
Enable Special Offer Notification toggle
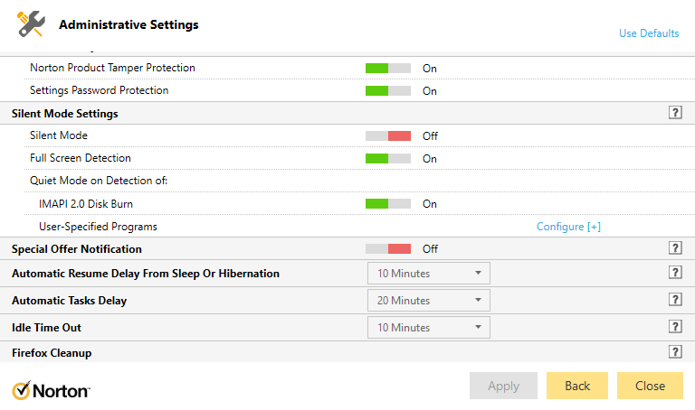point(387,248)
